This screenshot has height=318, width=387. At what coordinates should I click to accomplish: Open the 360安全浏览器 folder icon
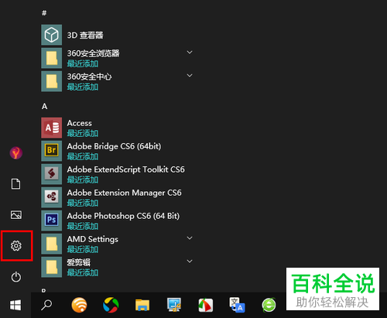click(51, 58)
